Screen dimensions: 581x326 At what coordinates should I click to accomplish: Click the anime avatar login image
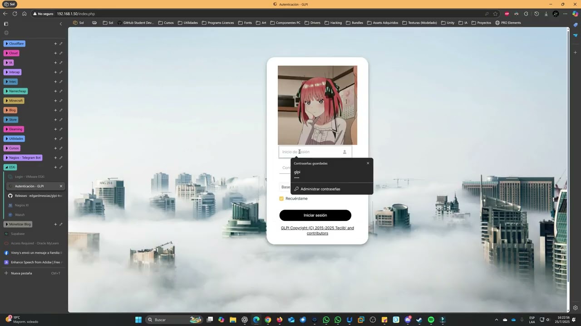pos(317,105)
